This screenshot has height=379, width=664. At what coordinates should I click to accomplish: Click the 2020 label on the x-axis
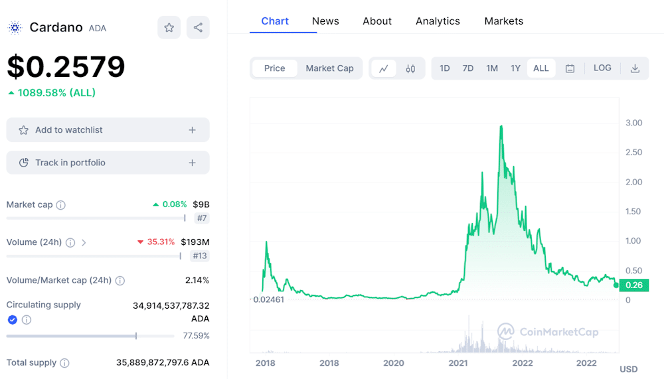(x=393, y=363)
